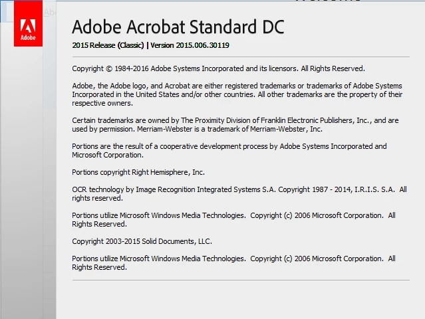This screenshot has height=319, width=425.
Task: Click the 2015 Release (Classic) text
Action: coord(108,45)
